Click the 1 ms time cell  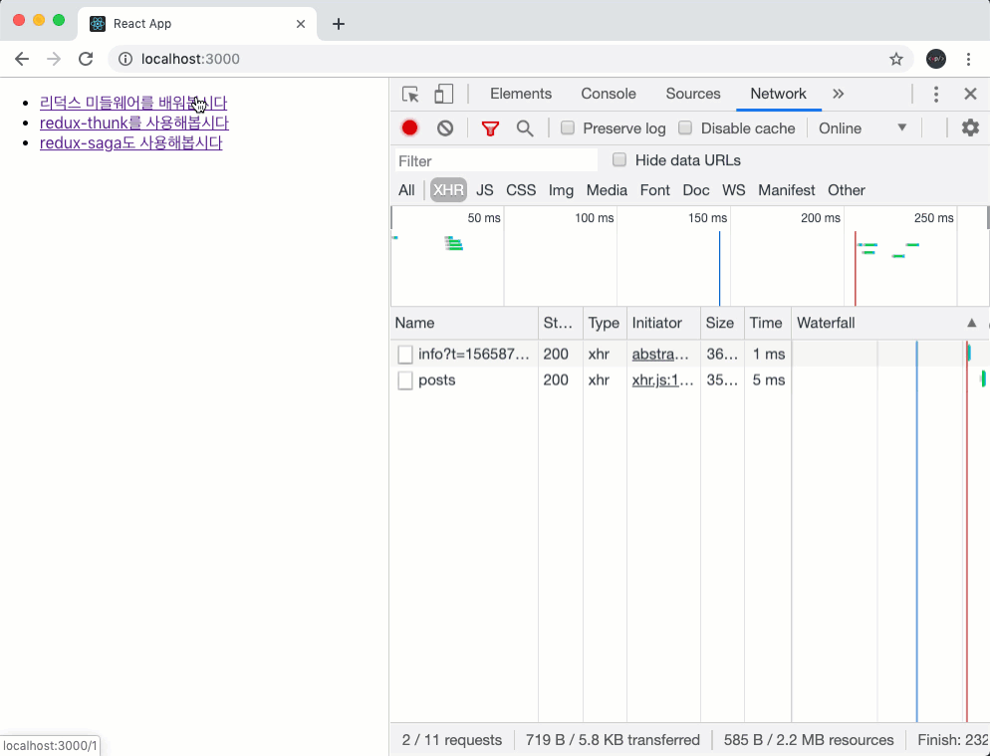768,355
